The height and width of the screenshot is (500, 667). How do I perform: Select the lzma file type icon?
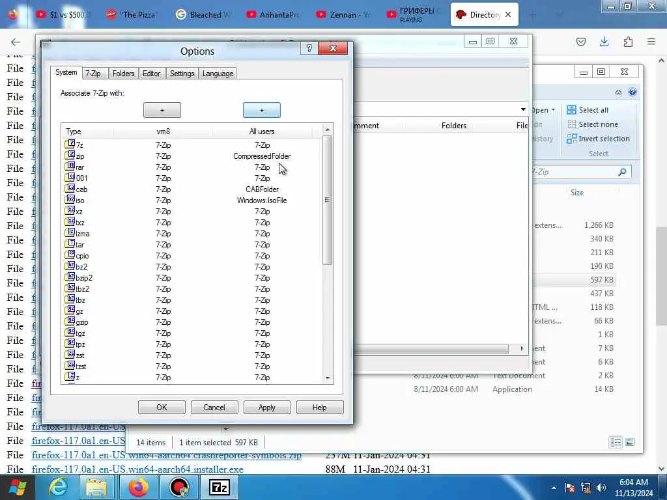(70, 233)
